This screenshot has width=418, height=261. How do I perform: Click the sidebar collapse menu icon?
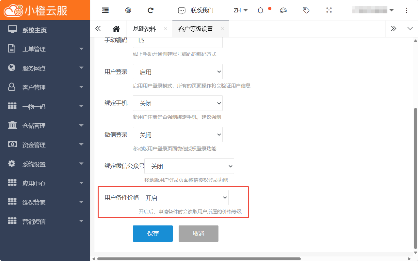coord(105,10)
